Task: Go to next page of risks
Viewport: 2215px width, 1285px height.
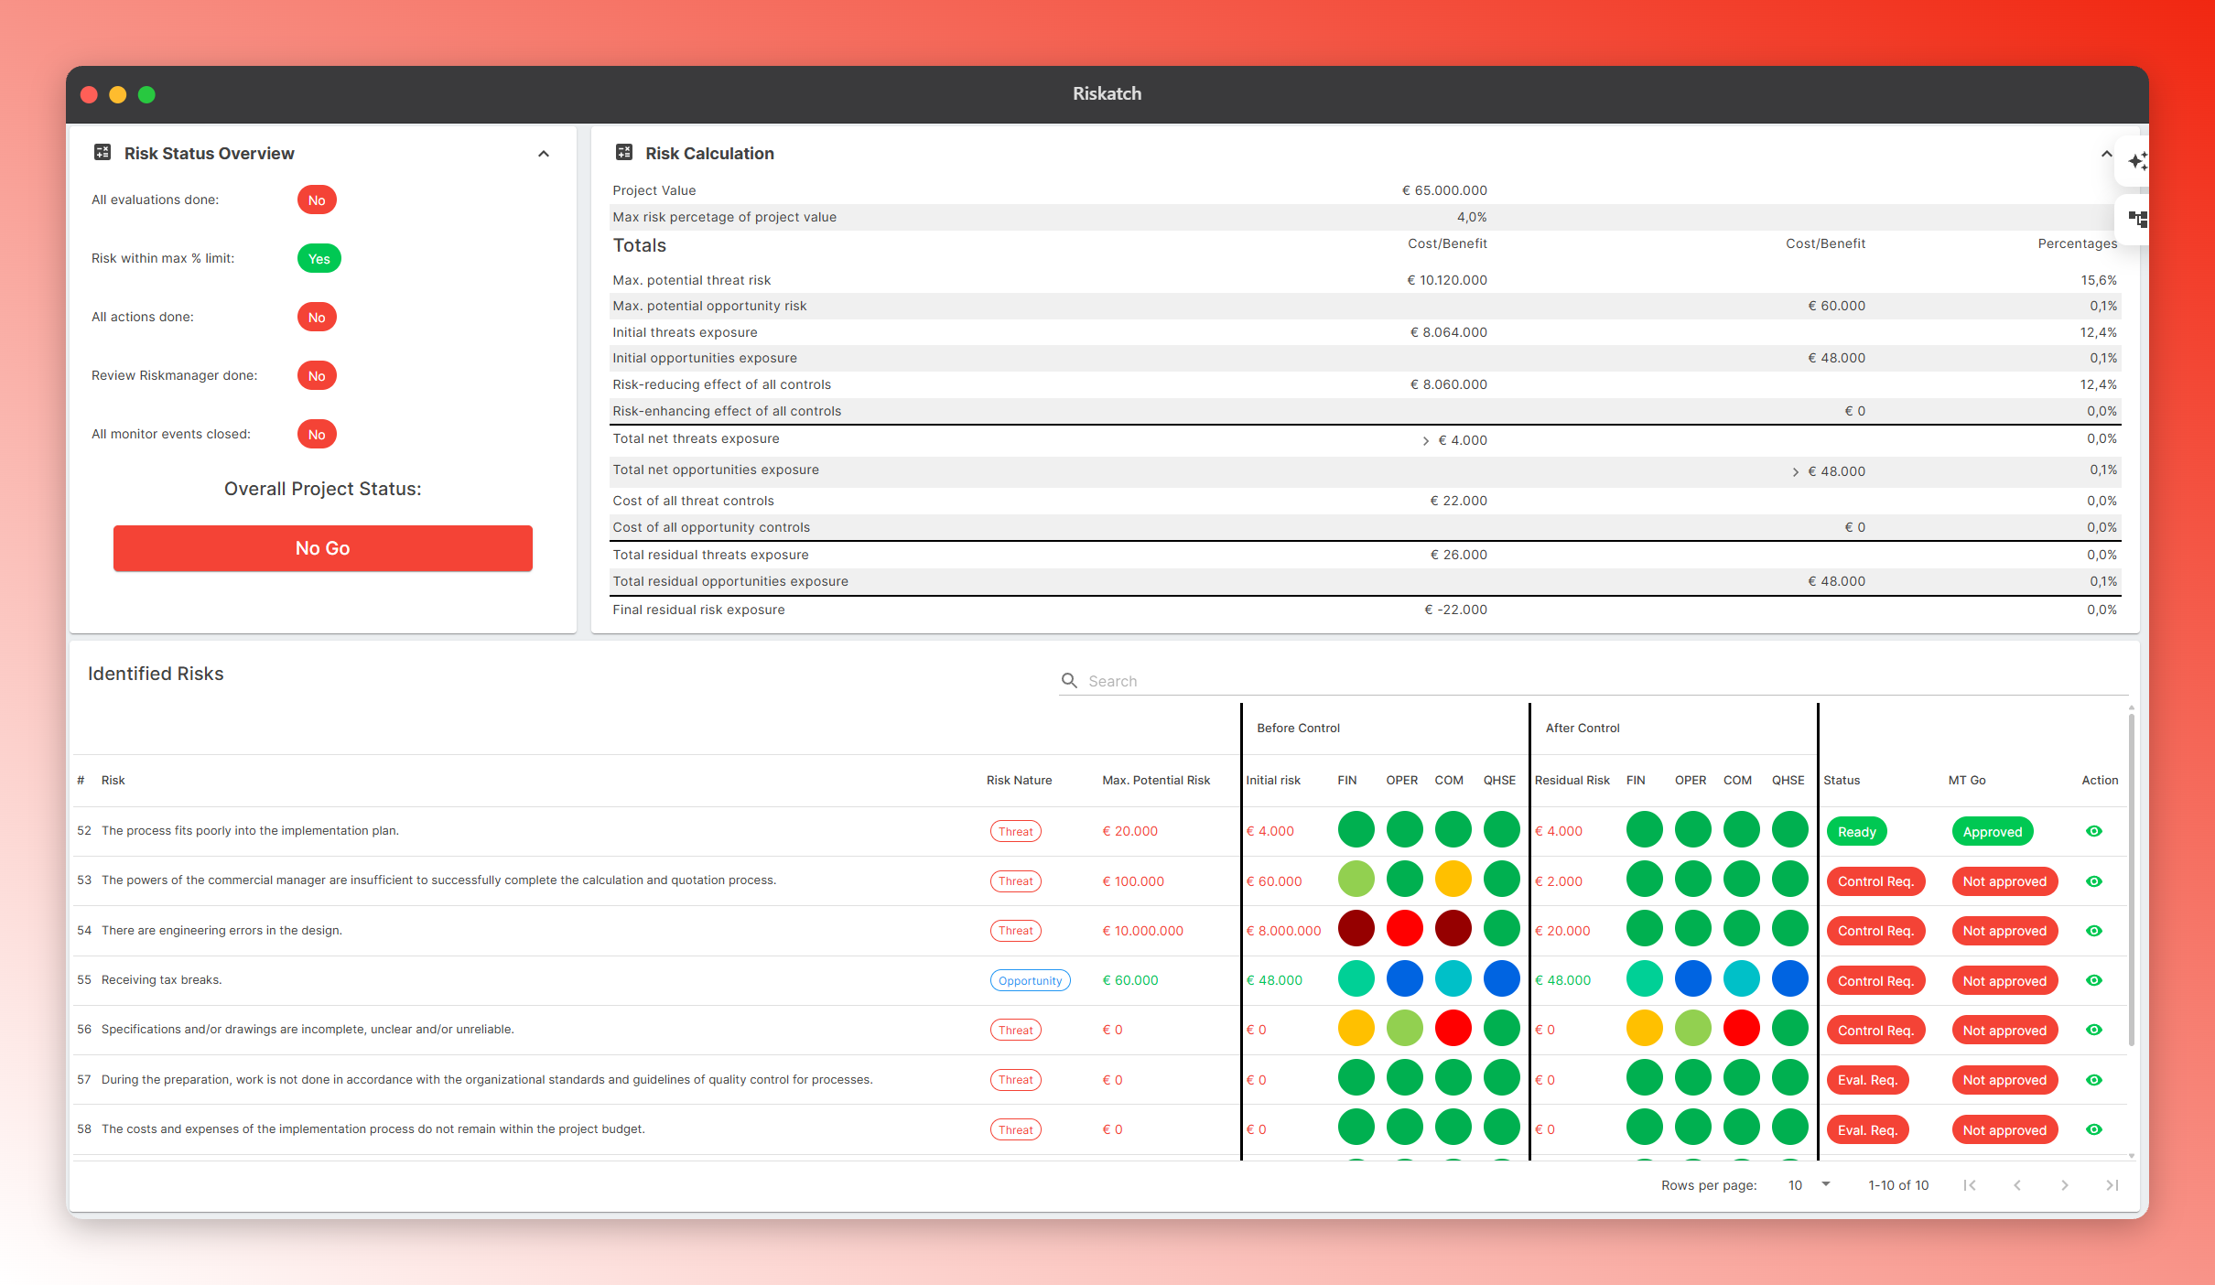Action: (2065, 1185)
